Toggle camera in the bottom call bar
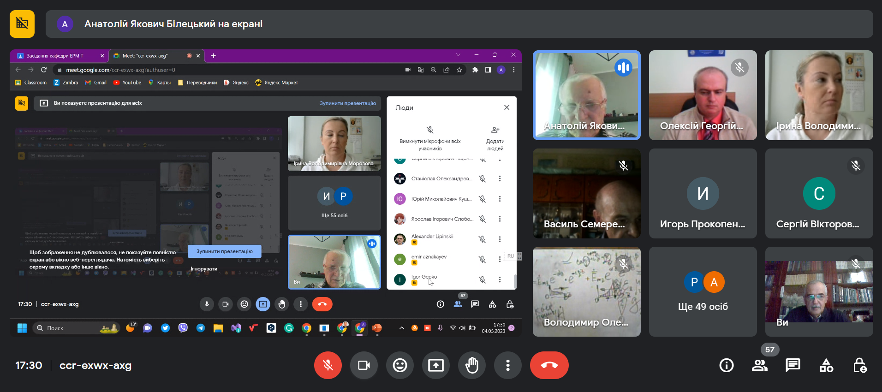The width and height of the screenshot is (882, 392). pos(364,365)
